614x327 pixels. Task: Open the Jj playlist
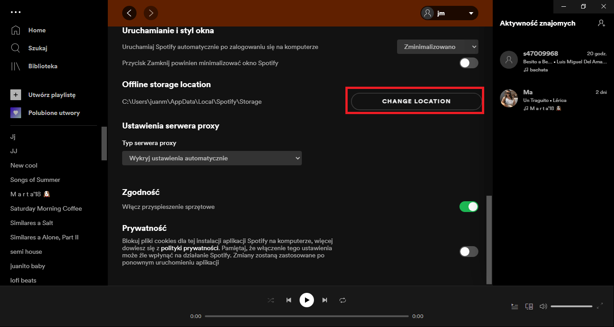(x=13, y=137)
